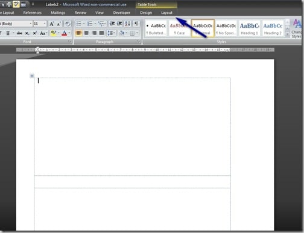304x233 pixels.
Task: Decrease the paragraph indent
Action: pos(112,23)
